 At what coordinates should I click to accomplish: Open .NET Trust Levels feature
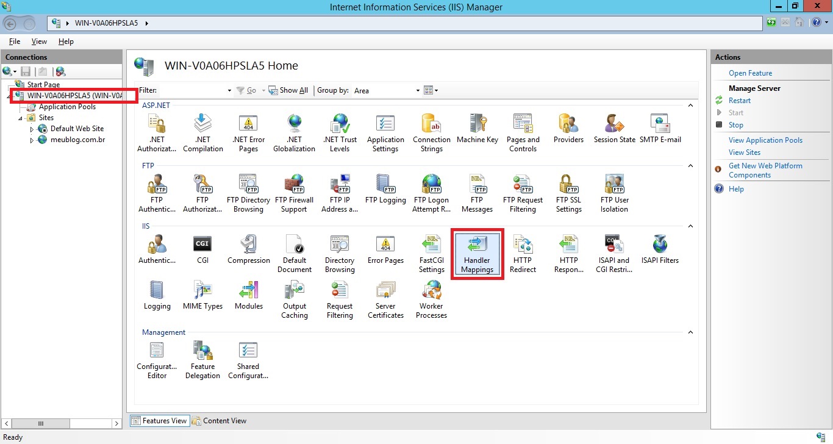point(340,133)
